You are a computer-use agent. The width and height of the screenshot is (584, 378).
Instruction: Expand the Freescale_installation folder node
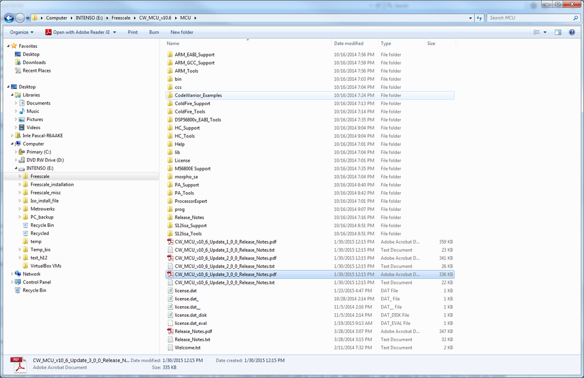[20, 185]
